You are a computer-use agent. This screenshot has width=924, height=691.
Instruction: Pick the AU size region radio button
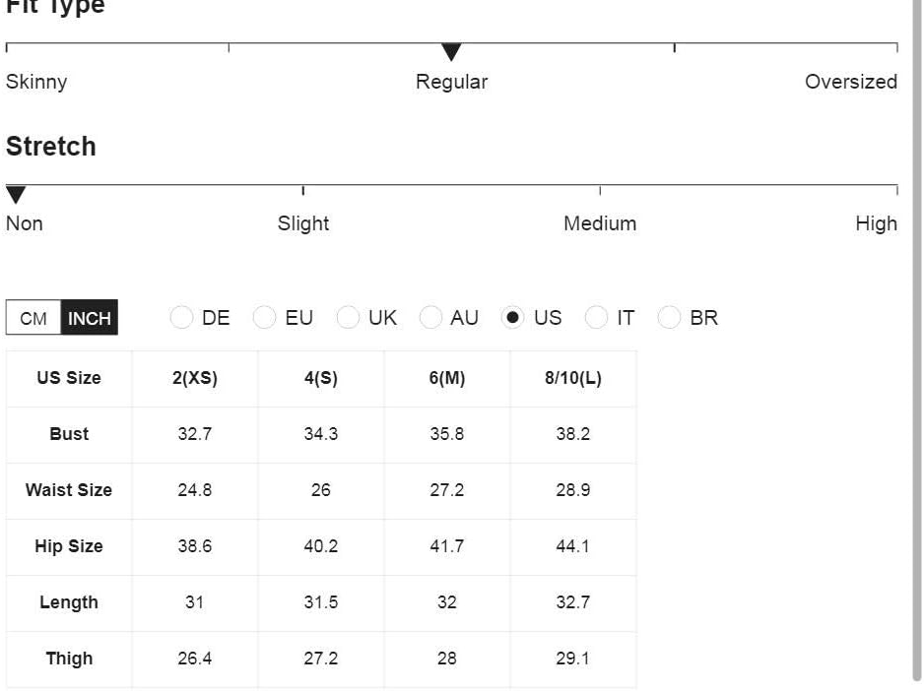tap(430, 318)
